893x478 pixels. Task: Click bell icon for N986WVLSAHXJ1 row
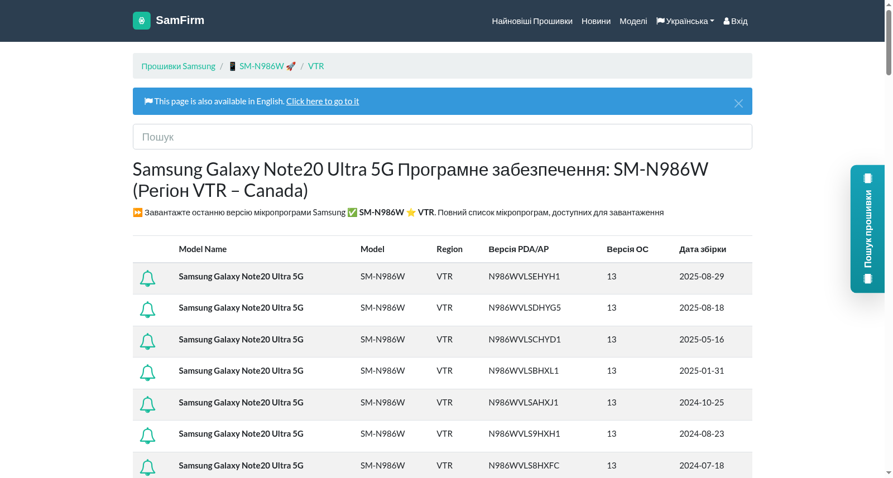tap(147, 404)
